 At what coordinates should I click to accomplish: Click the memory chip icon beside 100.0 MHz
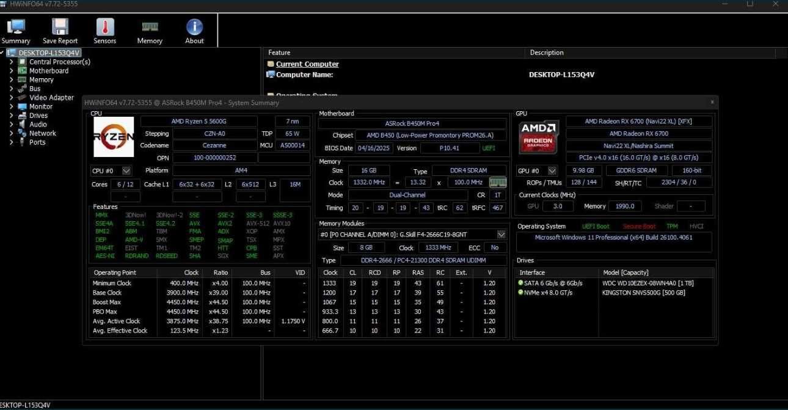click(x=498, y=182)
